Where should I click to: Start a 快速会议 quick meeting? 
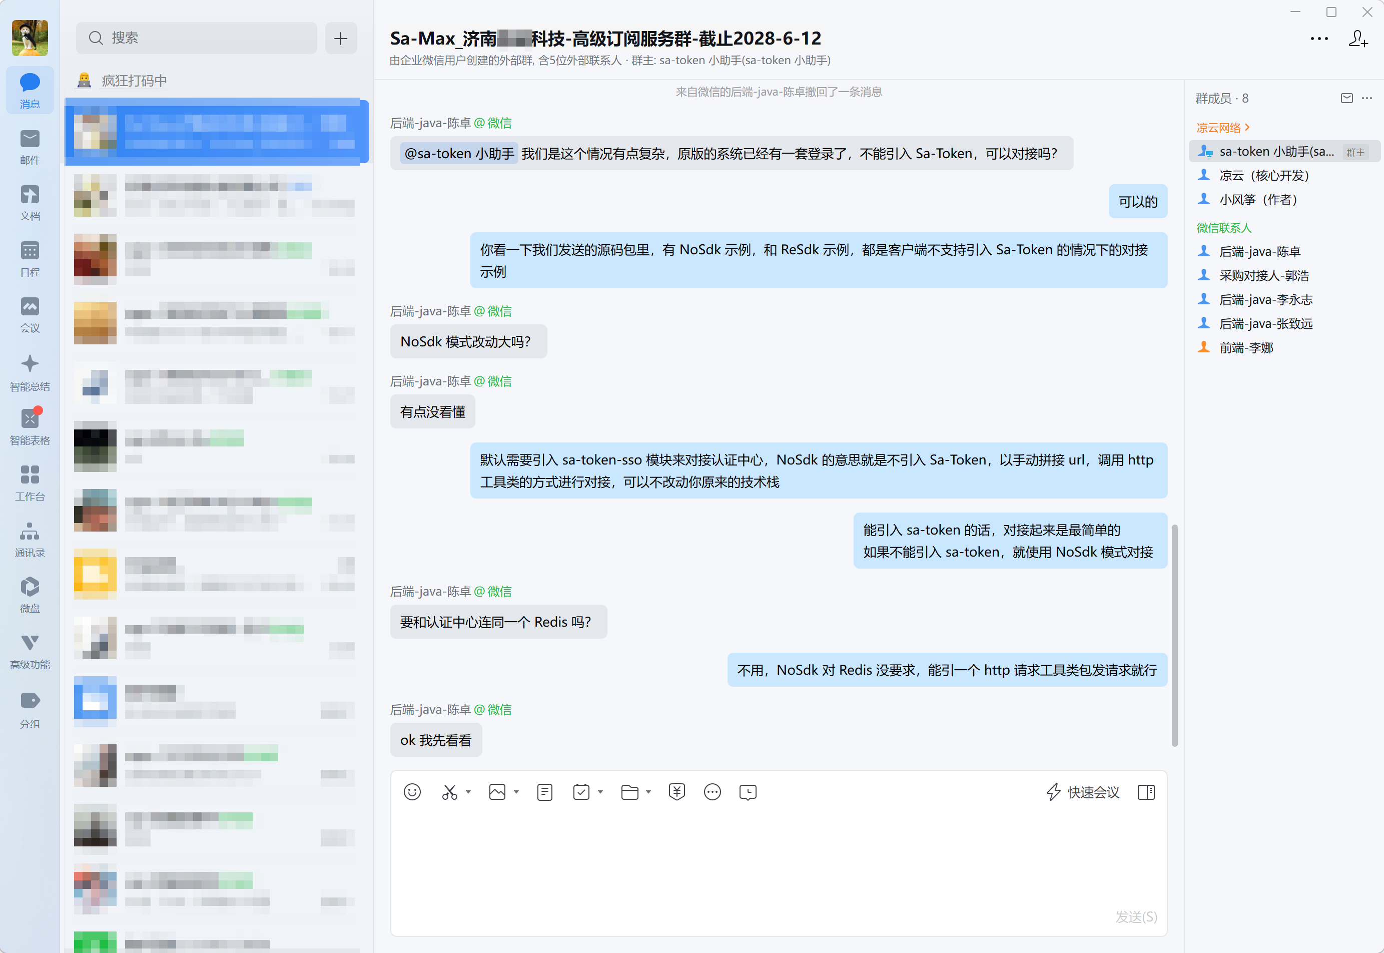tap(1083, 792)
